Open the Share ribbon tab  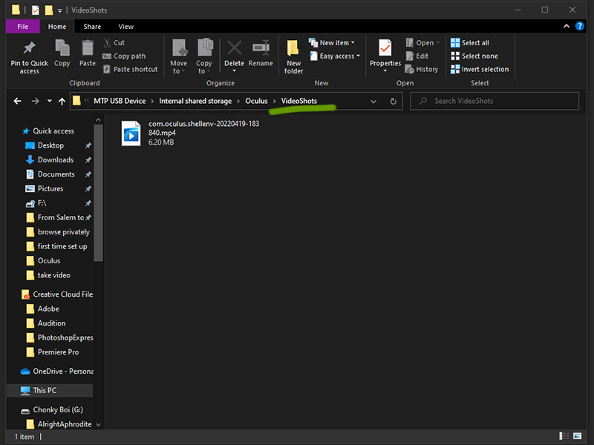(x=92, y=27)
